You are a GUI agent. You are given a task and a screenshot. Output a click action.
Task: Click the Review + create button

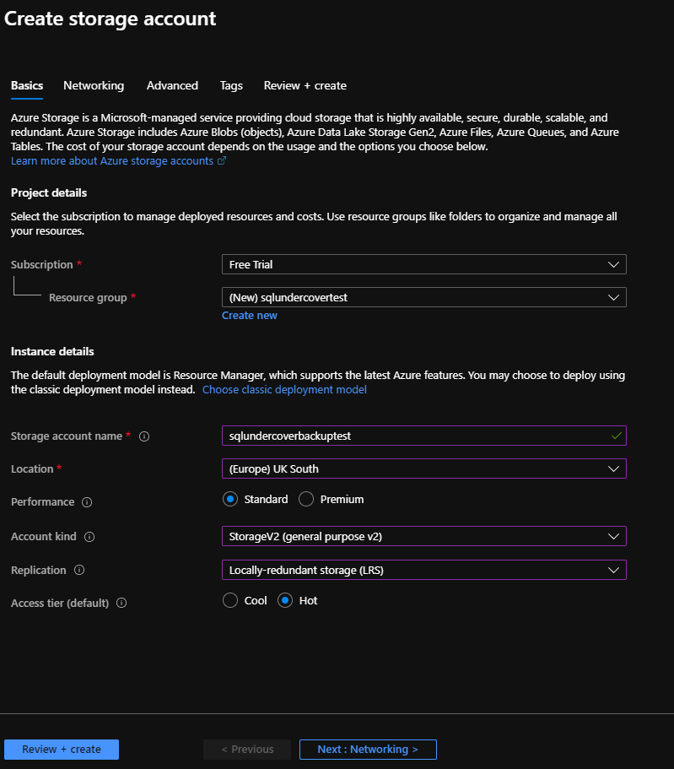point(62,750)
